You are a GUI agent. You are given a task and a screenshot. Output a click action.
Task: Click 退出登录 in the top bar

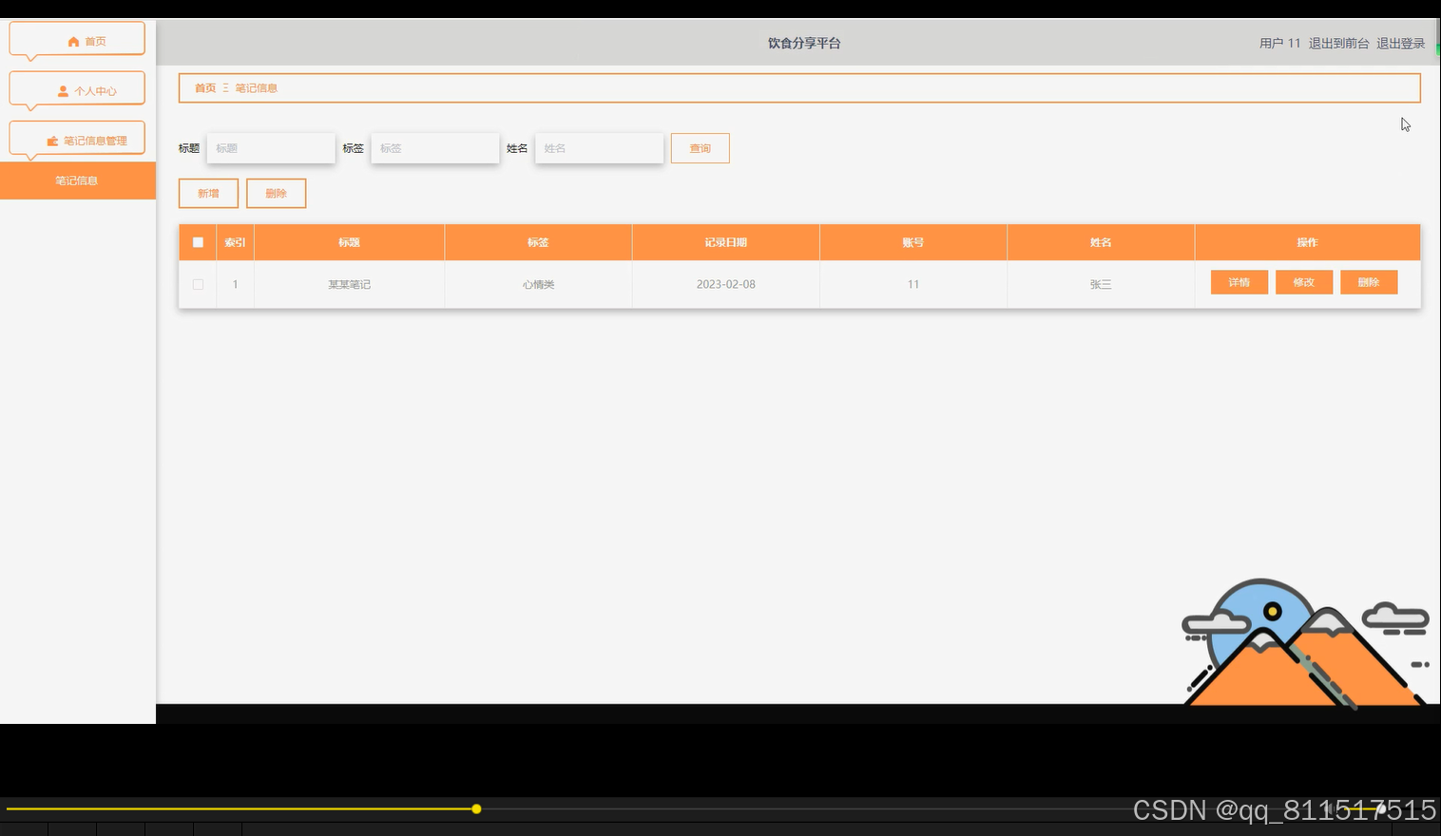point(1401,44)
